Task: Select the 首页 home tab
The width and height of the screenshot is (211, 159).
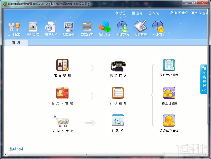Action: 17,42
